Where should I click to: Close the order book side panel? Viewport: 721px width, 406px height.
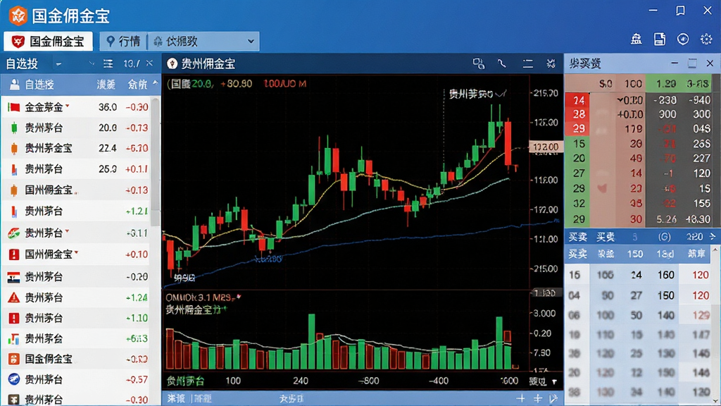tap(710, 63)
